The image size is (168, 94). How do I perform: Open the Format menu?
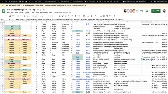tap(27, 13)
